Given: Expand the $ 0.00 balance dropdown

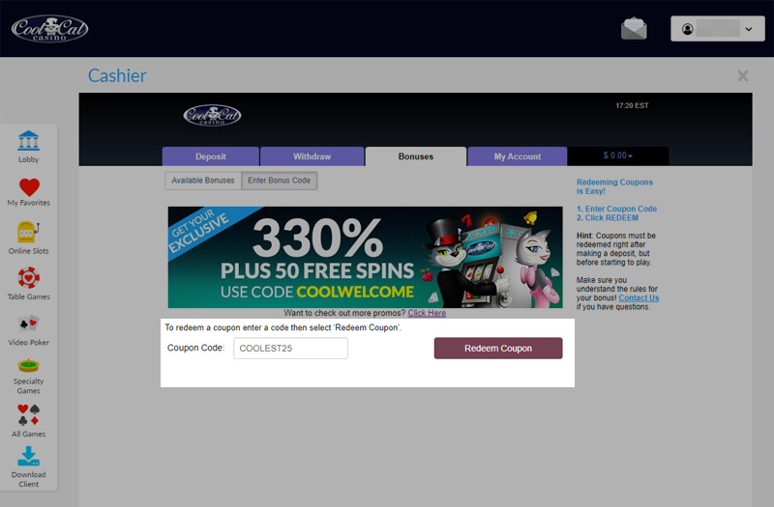Looking at the screenshot, I should click(617, 155).
